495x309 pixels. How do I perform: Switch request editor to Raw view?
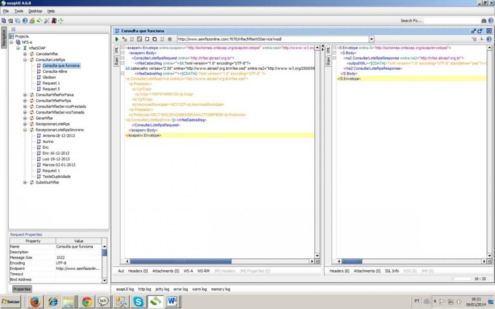click(117, 61)
